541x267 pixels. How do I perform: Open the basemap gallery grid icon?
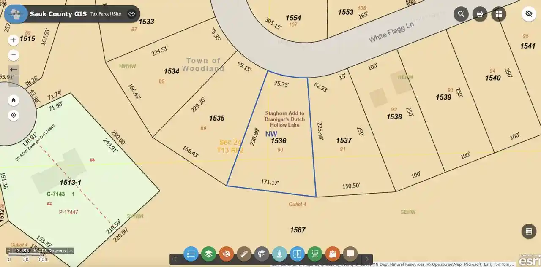[499, 14]
